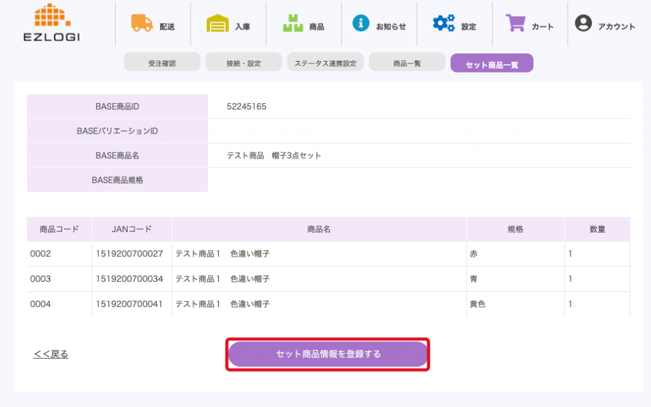
Task: Click the 黄色 specification cell
Action: [477, 304]
